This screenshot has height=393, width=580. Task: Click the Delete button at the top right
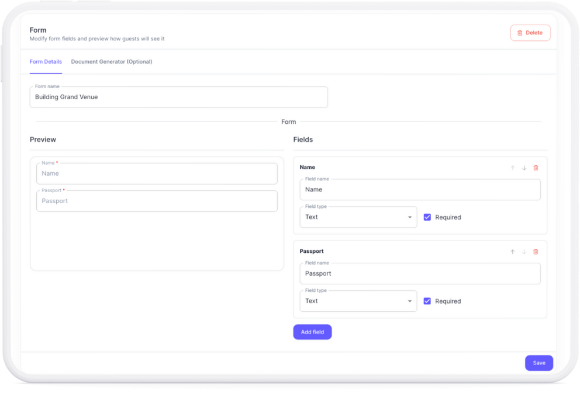click(x=530, y=33)
